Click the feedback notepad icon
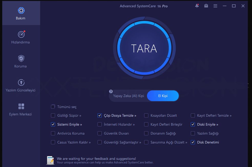252x167 pixels. pyautogui.click(x=50, y=160)
